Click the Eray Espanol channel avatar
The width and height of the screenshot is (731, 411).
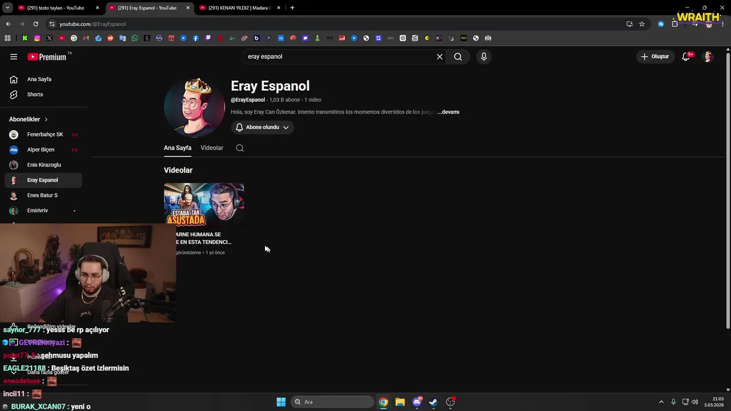click(194, 107)
